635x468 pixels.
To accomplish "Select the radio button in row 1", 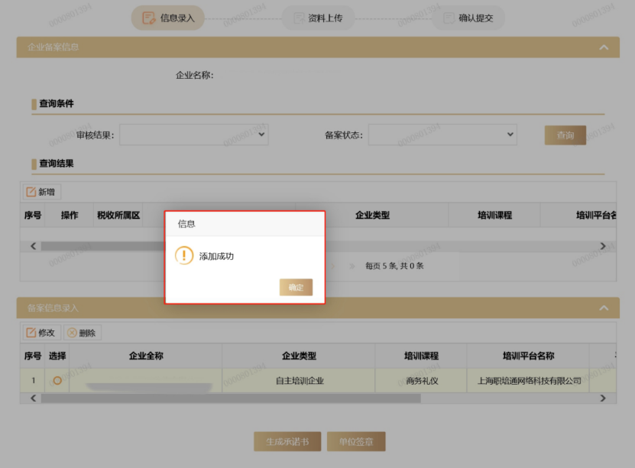I will click(x=57, y=381).
